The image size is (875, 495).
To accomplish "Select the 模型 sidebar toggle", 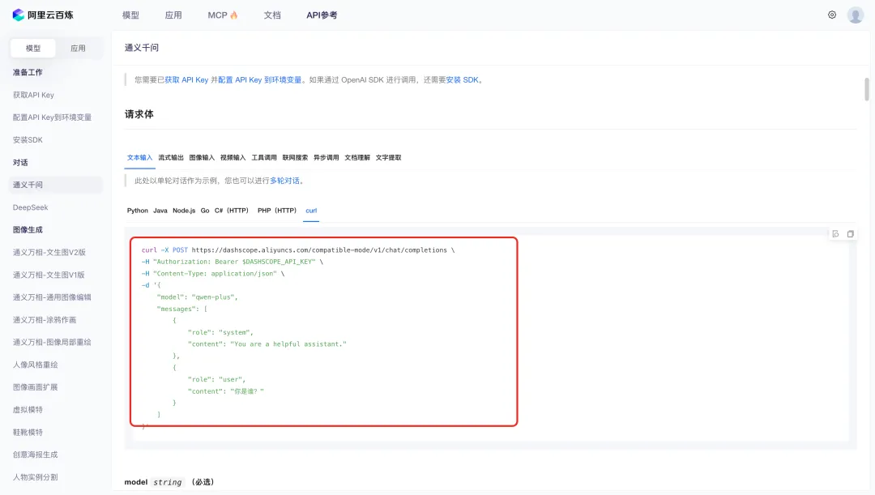I will coord(33,48).
